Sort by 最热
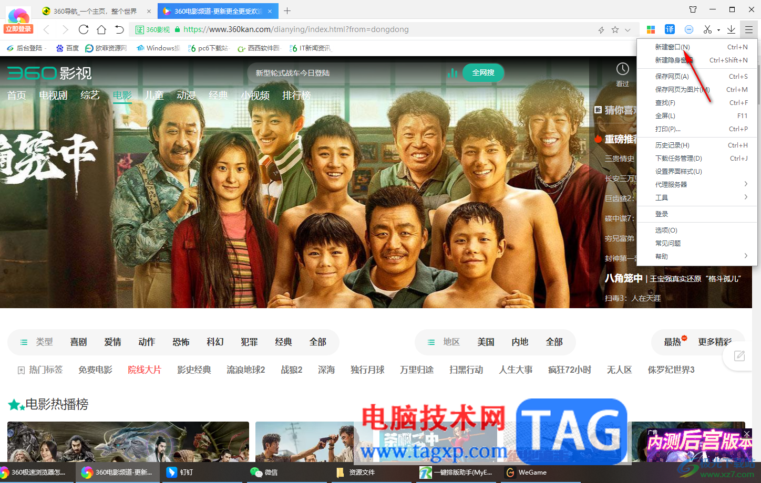 tap(673, 342)
